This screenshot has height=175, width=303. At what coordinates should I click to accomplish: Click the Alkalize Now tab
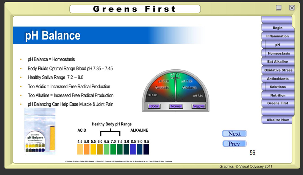[277, 120]
